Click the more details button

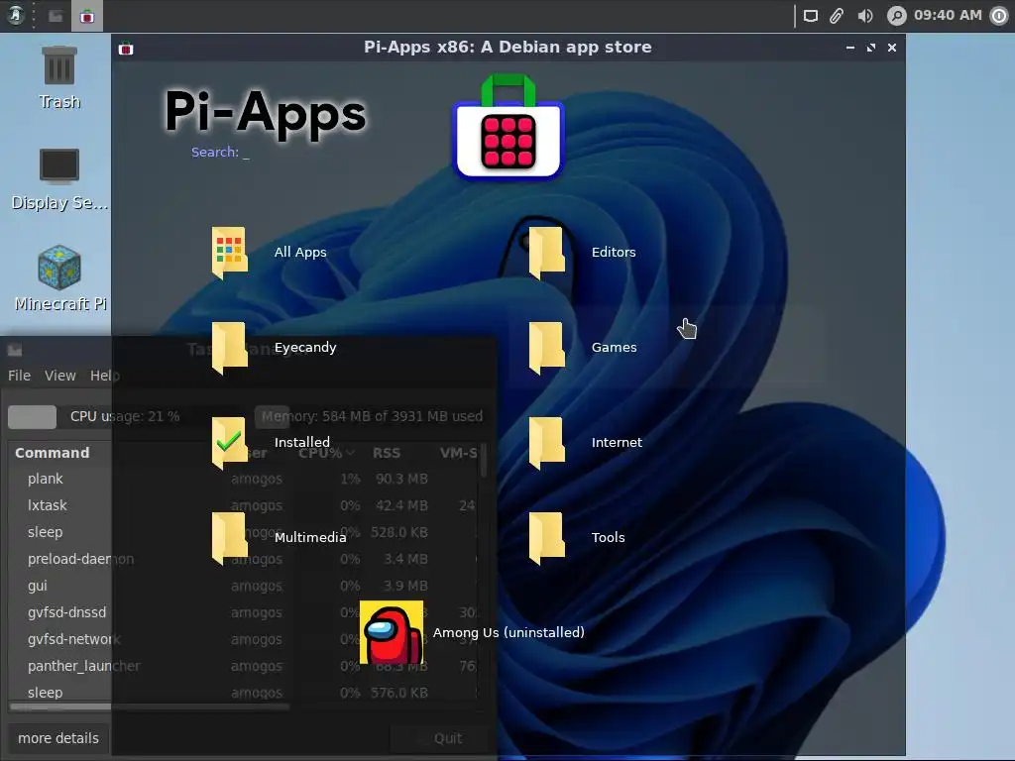click(x=58, y=738)
